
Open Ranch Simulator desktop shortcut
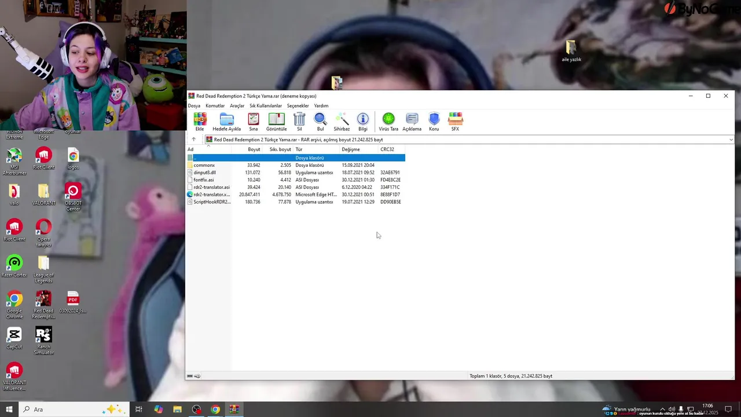(x=43, y=342)
